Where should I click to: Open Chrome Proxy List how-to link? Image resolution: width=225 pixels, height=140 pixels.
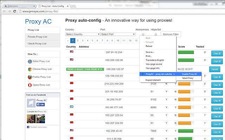pos(42,69)
